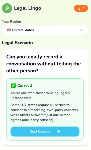Click the streak number 1

(x=84, y=8)
